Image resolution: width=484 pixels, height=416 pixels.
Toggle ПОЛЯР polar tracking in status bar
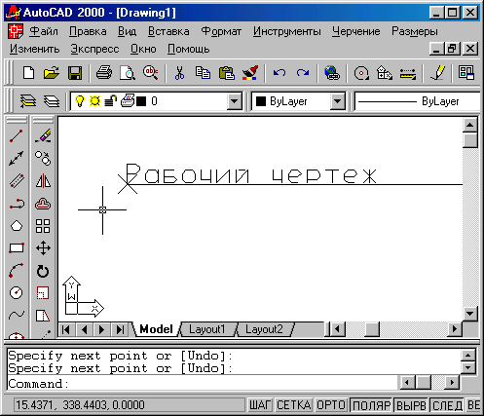click(371, 405)
